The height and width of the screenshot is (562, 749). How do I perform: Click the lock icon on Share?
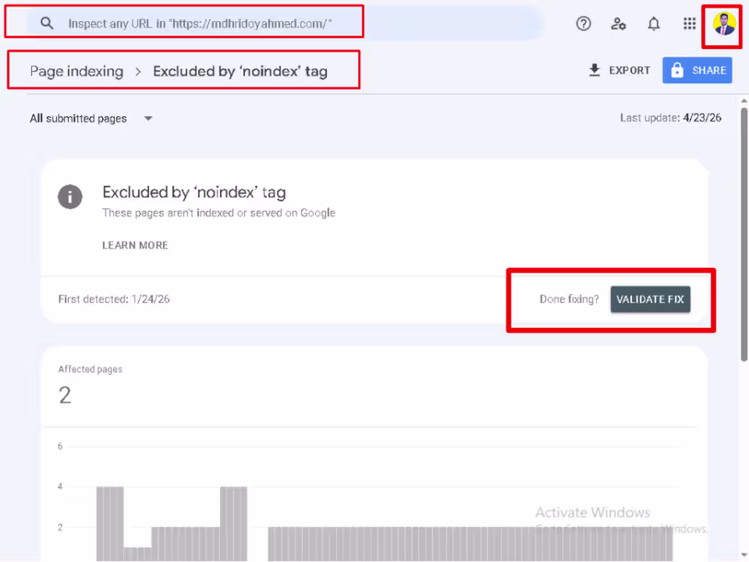pos(677,70)
